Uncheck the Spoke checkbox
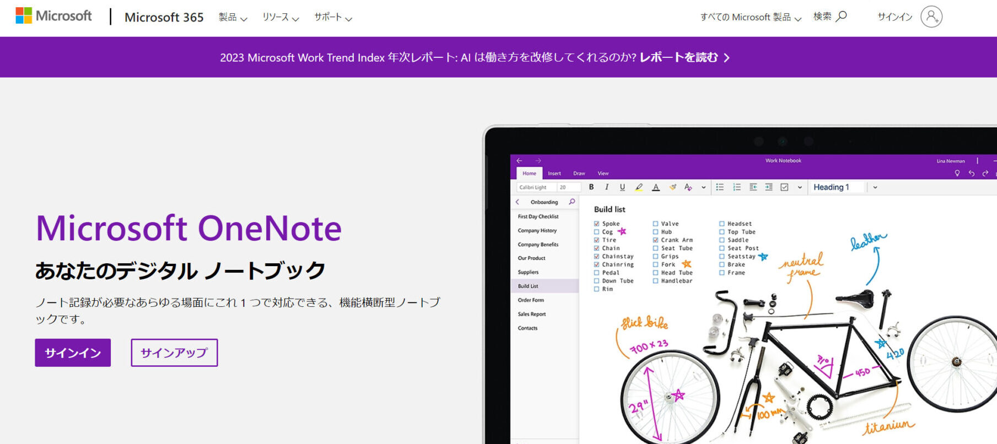The width and height of the screenshot is (997, 444). (596, 224)
